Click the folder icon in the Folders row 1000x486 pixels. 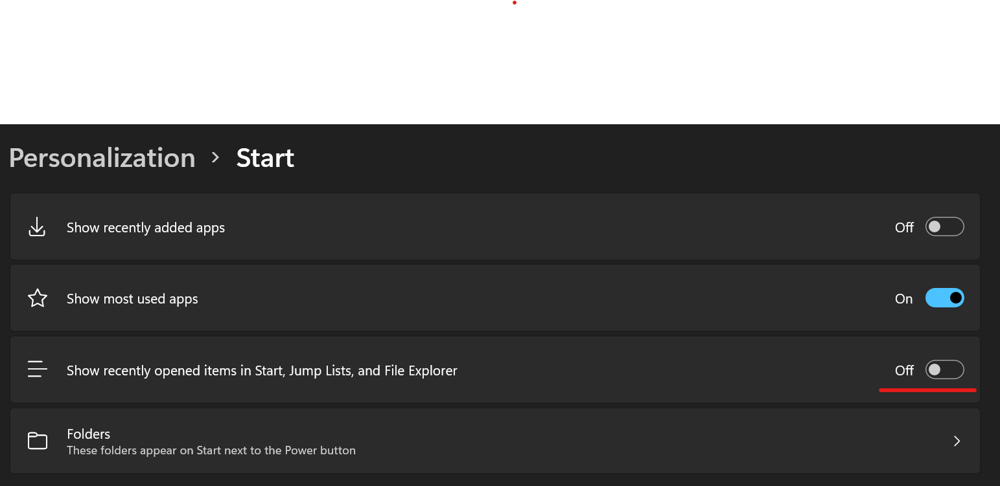point(38,441)
